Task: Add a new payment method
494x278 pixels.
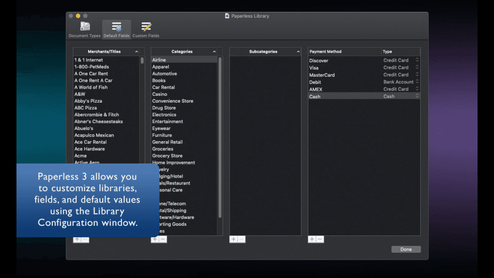Action: (312, 239)
